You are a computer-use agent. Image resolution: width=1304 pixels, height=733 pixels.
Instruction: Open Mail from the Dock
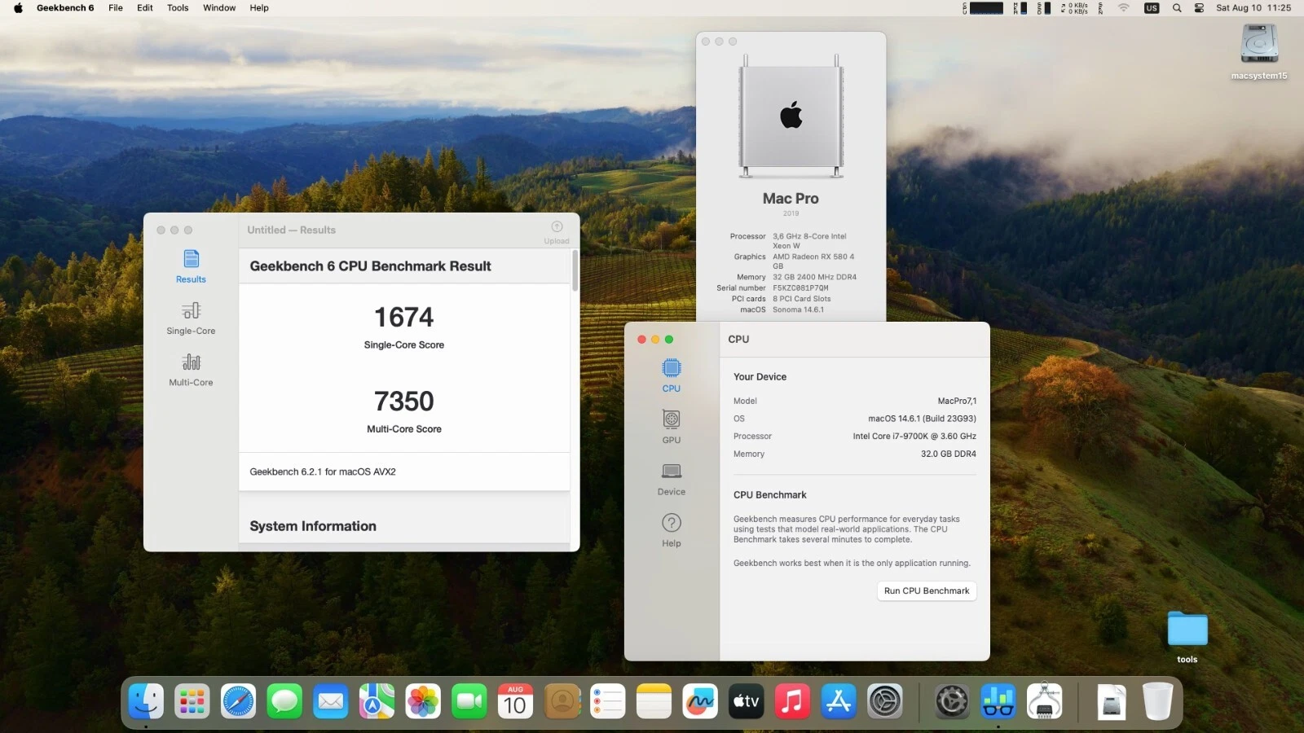click(x=331, y=701)
